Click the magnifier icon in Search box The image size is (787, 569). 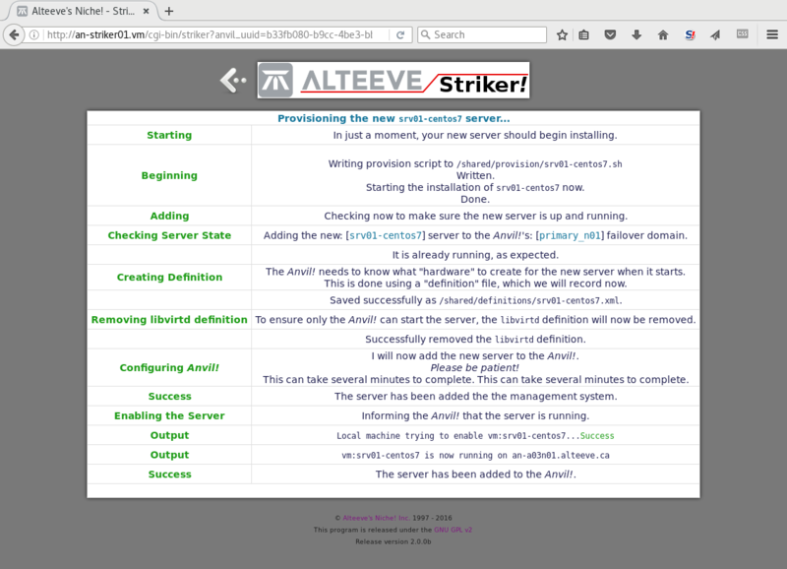(426, 34)
